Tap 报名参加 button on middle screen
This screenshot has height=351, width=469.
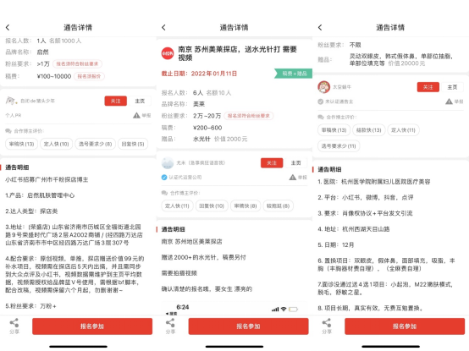(x=248, y=326)
